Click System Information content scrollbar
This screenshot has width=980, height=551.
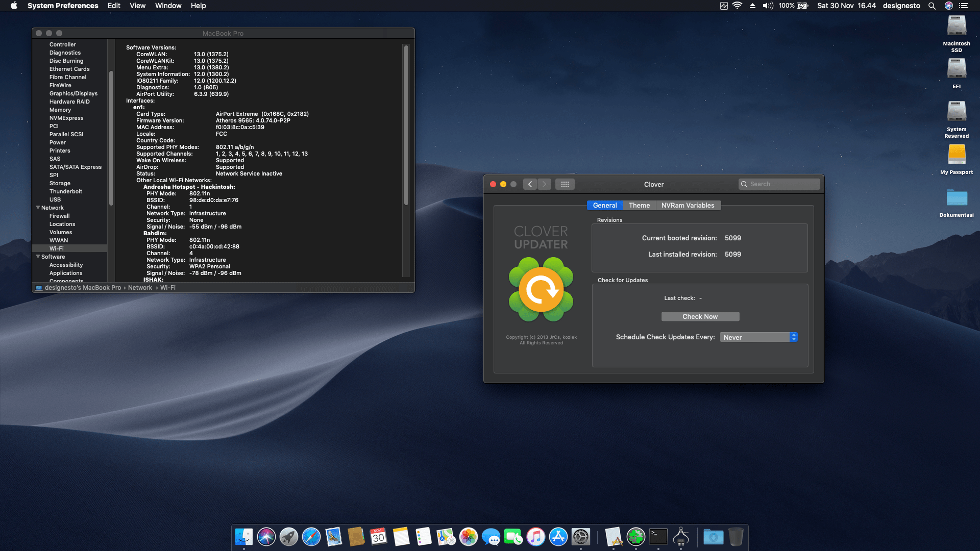[x=406, y=125]
